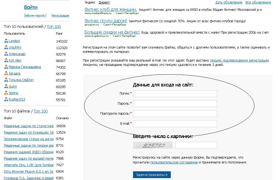
Task: Open Gurrri user profile
Action: [13, 86]
